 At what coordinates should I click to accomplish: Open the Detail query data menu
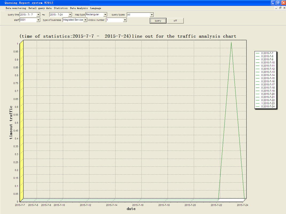(x=40, y=8)
